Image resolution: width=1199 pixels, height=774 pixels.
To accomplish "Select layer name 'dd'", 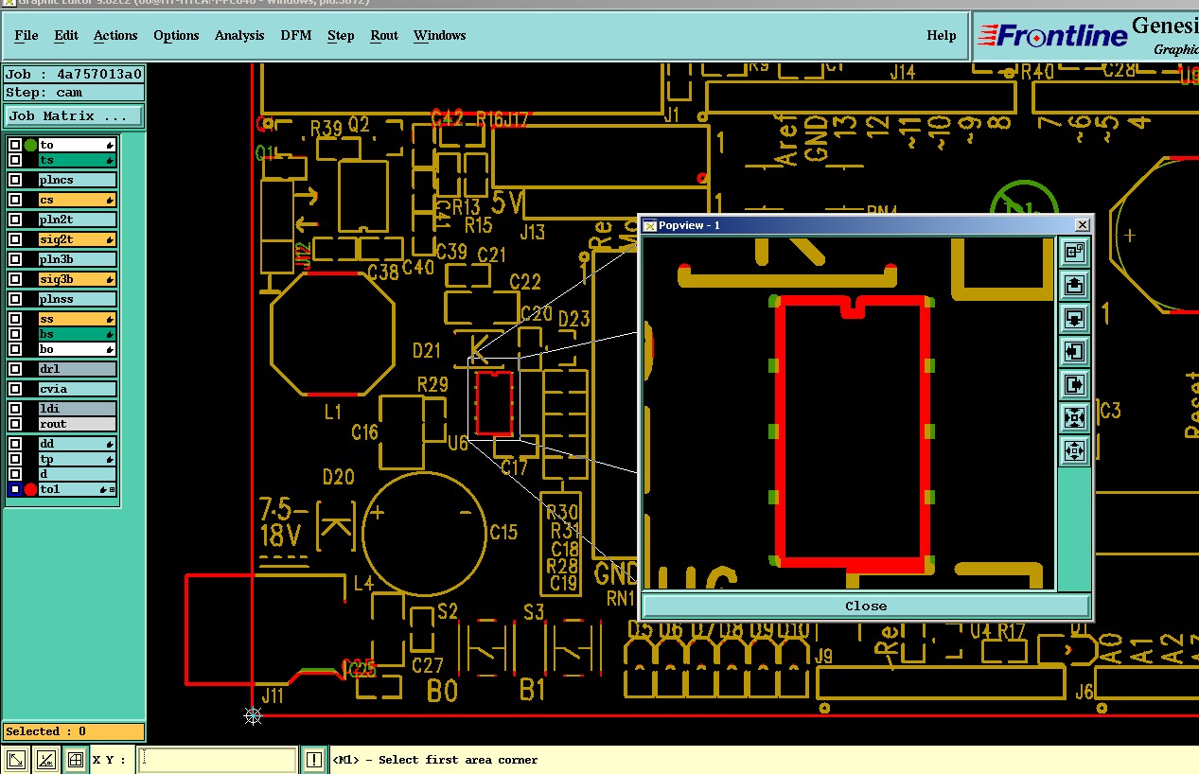I will pos(77,444).
